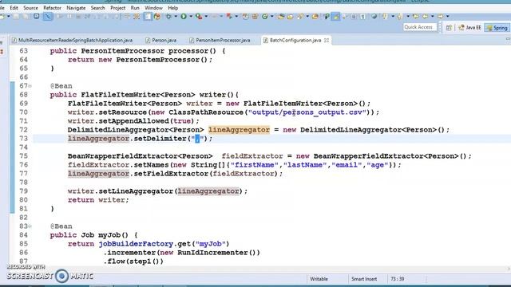Open the Edit menu

(14, 7)
